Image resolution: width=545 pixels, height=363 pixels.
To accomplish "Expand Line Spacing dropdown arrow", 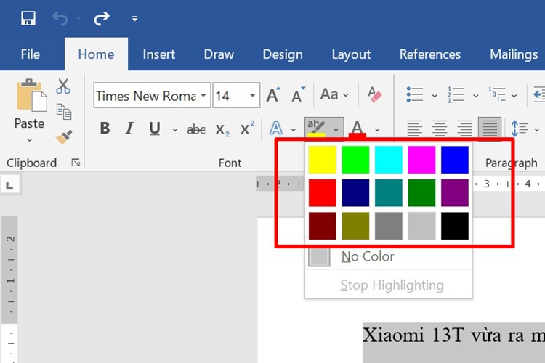I will (x=537, y=129).
